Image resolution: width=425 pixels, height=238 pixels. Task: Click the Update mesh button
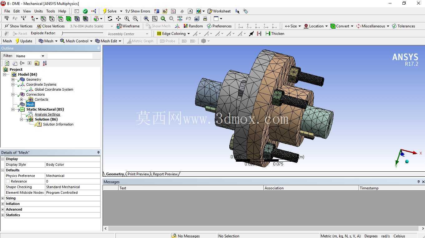24,41
